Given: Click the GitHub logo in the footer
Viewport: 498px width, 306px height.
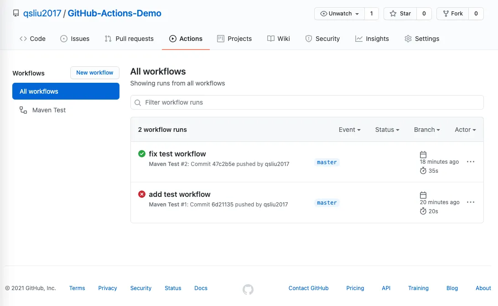Looking at the screenshot, I should 248,289.
